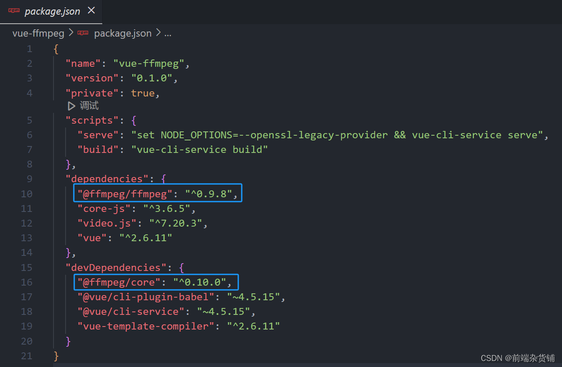Click the "video.js" dependency name

coord(107,223)
